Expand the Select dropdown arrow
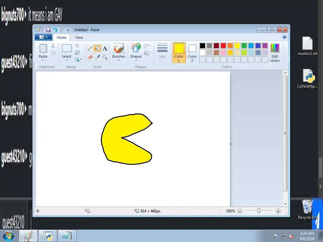The height and width of the screenshot is (242, 323). pos(67,60)
